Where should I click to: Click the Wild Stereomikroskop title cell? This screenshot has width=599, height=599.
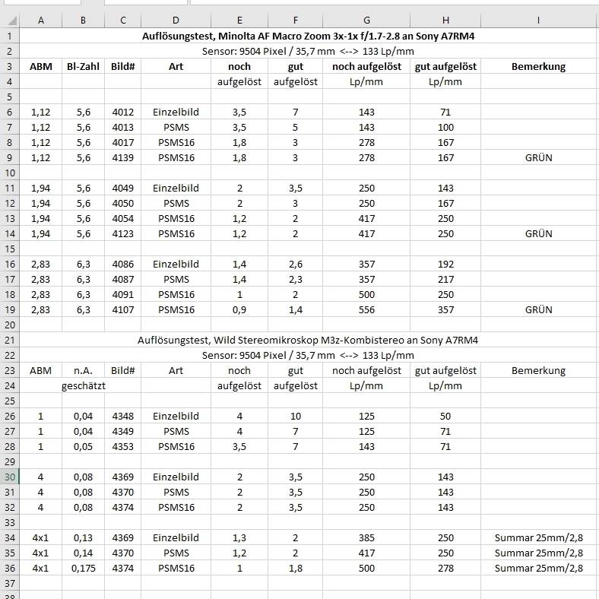pos(308,340)
